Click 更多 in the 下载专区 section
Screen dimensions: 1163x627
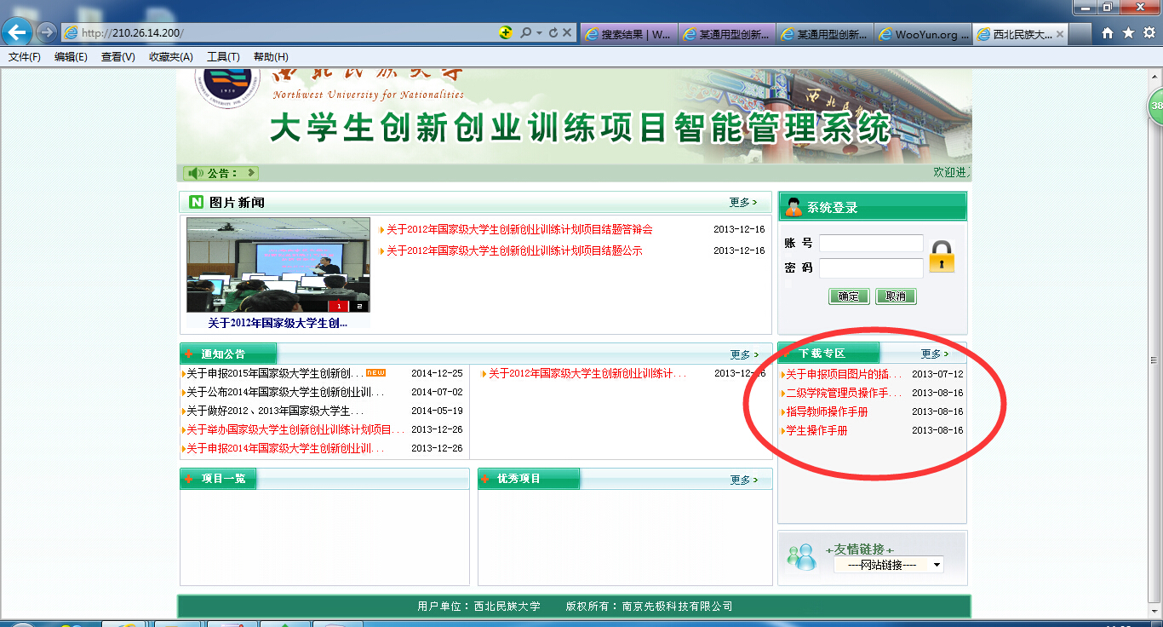point(934,354)
